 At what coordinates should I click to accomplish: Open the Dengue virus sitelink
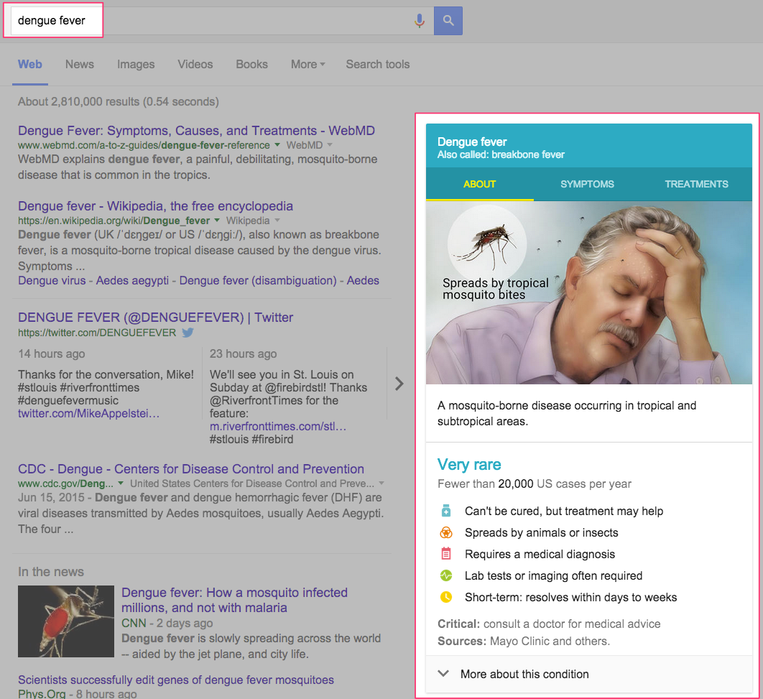coord(52,281)
